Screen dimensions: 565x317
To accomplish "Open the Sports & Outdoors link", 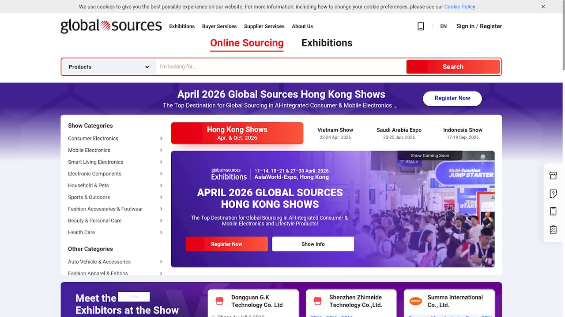I will pos(89,197).
